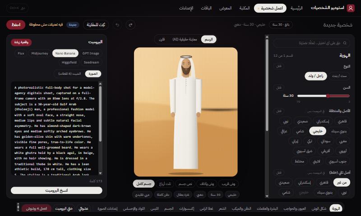The height and width of the screenshot is (216, 361).
Task: Choose the 'شرق آسيوي' origin chip
Action: click(x=304, y=151)
